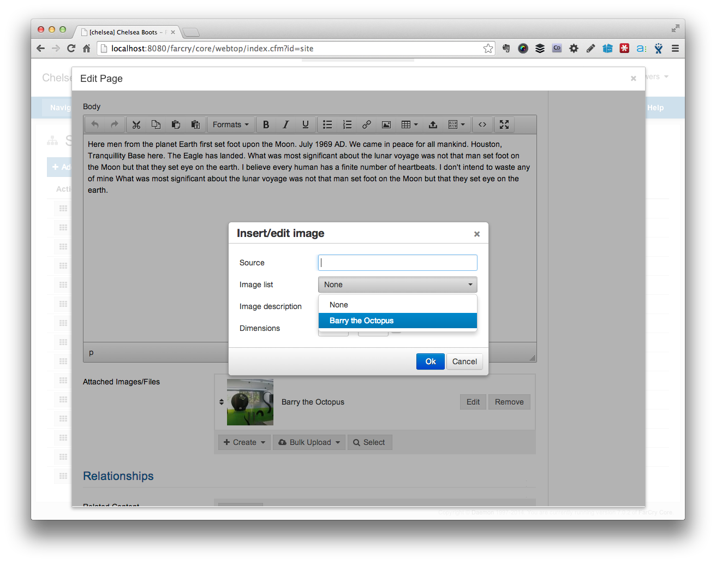Viewport: 716px width, 563px height.
Task: Remove the Barry the Octopus attachment
Action: click(509, 401)
